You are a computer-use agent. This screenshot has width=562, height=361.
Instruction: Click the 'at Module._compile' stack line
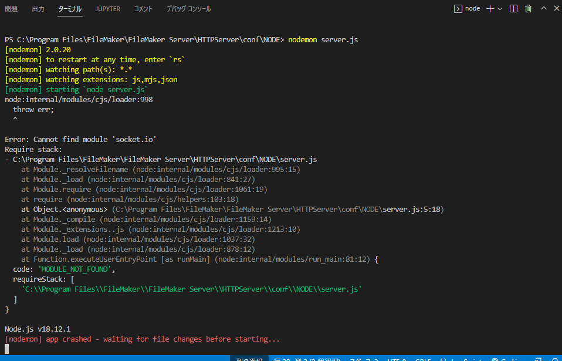(x=146, y=220)
